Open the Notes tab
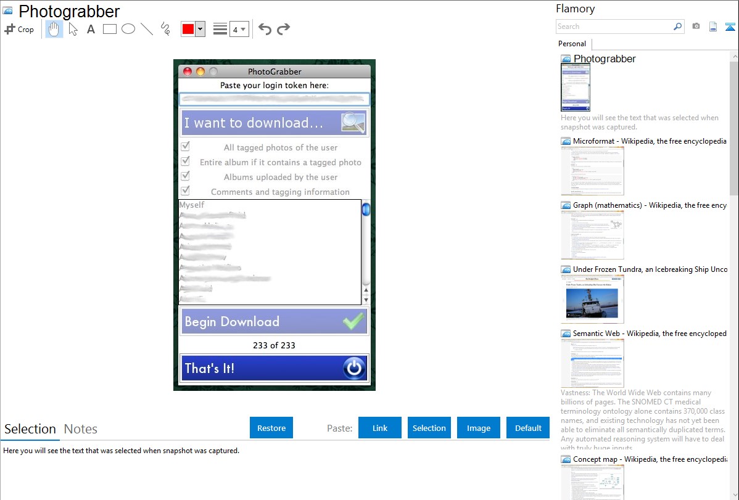This screenshot has width=739, height=500. pos(81,429)
